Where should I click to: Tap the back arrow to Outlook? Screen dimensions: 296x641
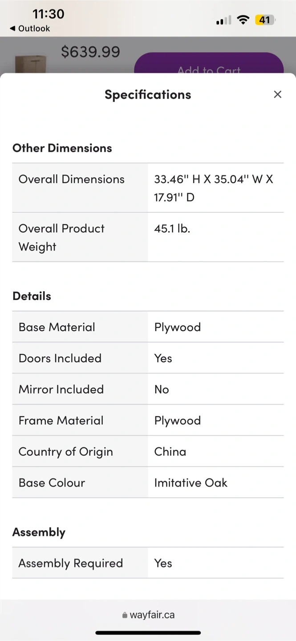pyautogui.click(x=13, y=28)
